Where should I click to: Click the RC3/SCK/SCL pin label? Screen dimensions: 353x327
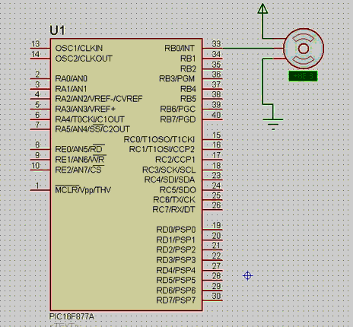[169, 170]
